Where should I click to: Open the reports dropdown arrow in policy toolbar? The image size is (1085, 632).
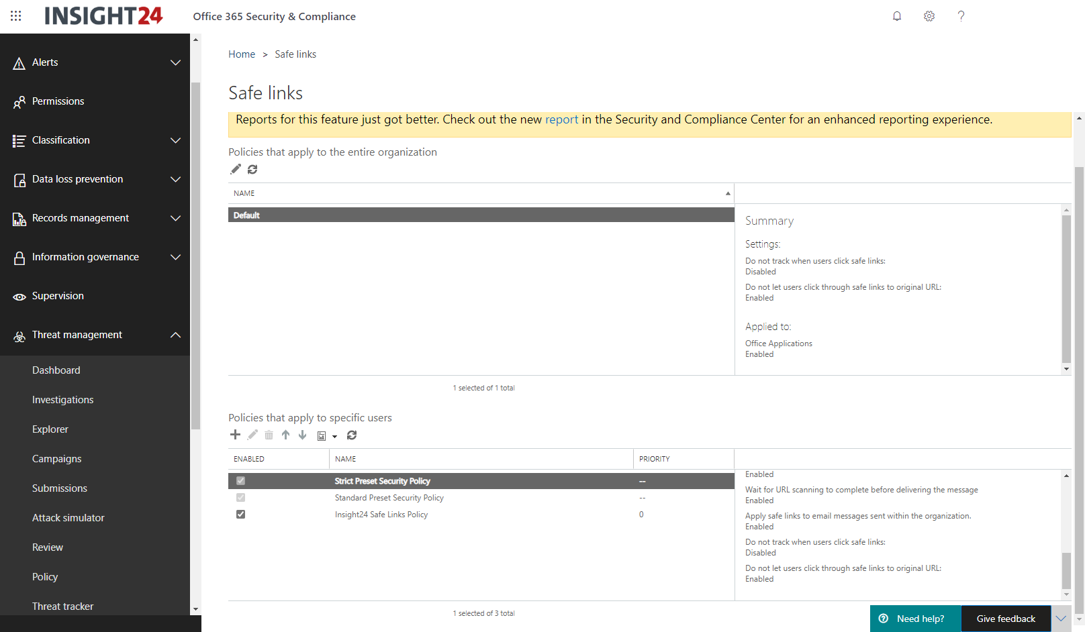pos(334,436)
